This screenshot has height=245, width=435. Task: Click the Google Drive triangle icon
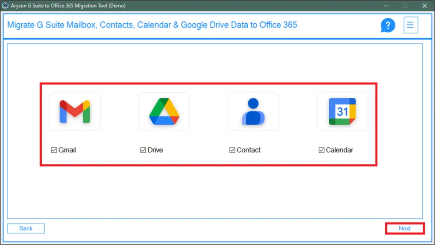(x=164, y=111)
